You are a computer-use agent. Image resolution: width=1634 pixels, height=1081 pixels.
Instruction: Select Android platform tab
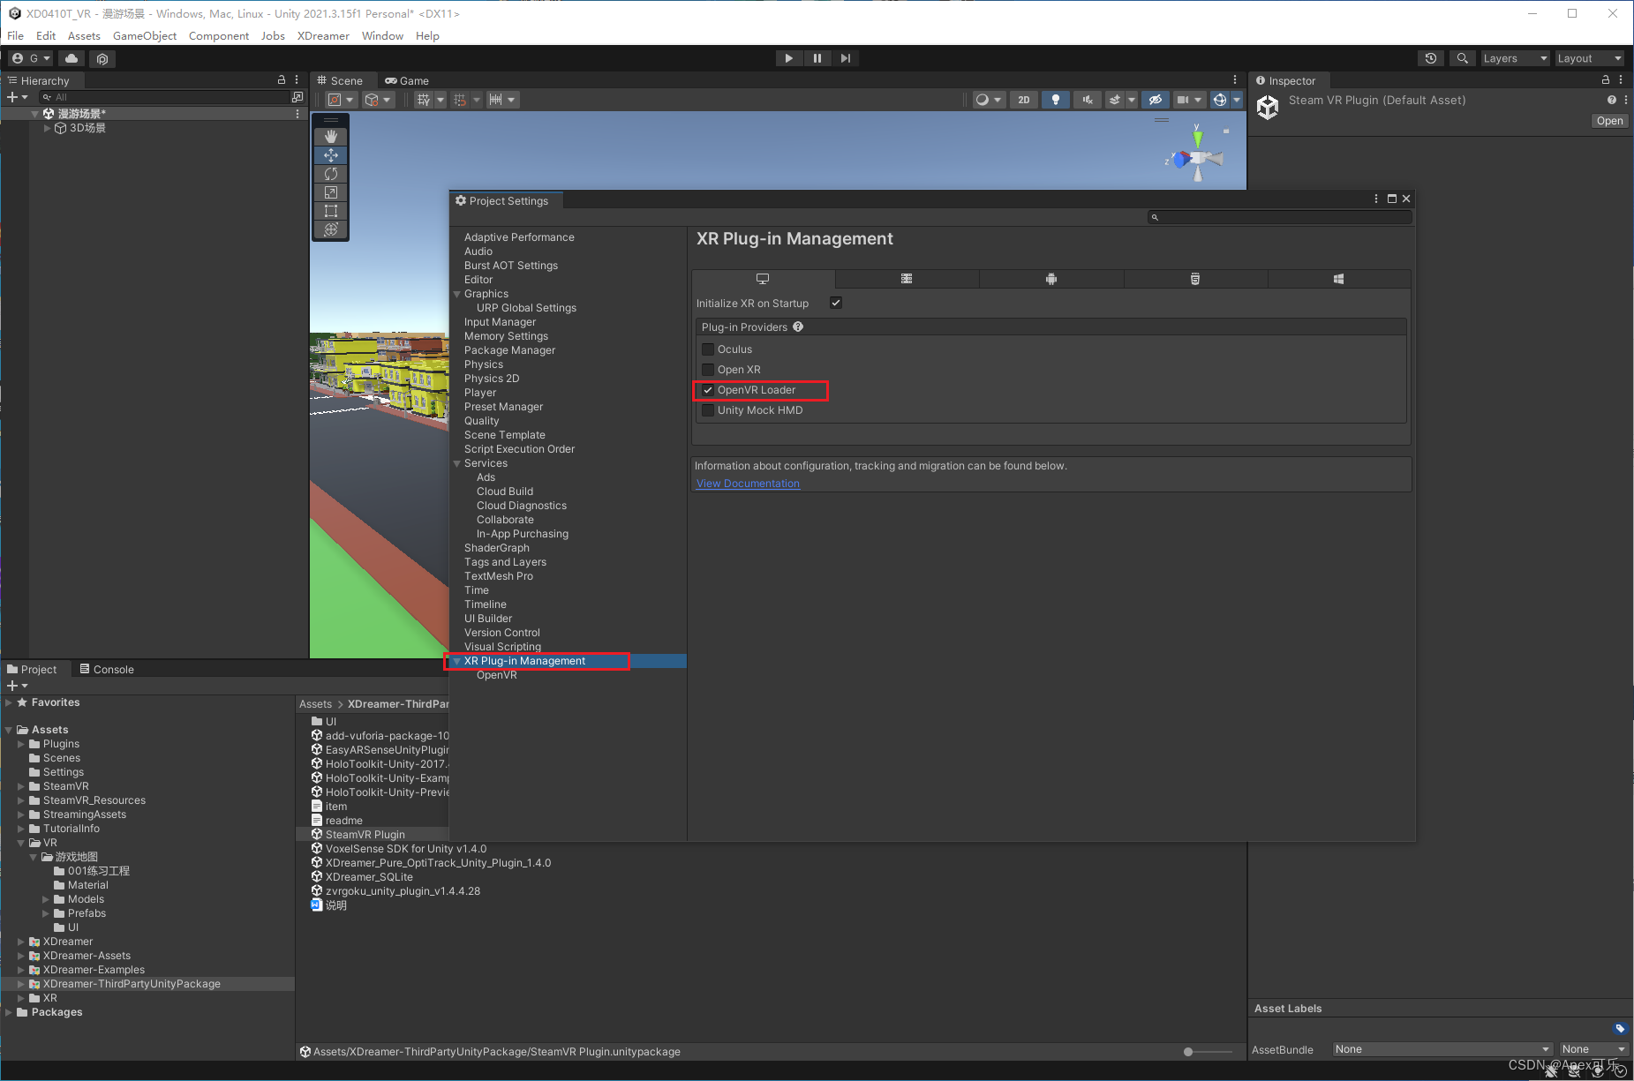pyautogui.click(x=1051, y=279)
